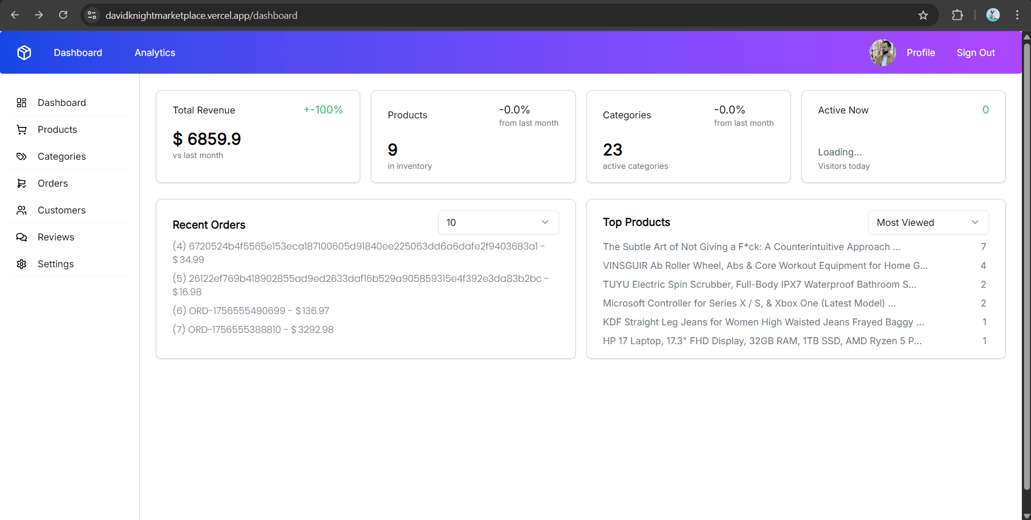1031x520 pixels.
Task: Click the Dashboard grid icon in sidebar
Action: [x=22, y=103]
